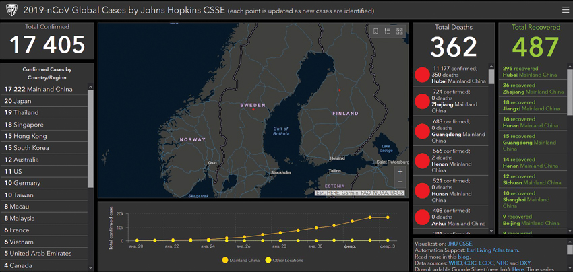Image resolution: width=573 pixels, height=272 pixels.
Task: Zoom out with the map minus button
Action: (400, 182)
